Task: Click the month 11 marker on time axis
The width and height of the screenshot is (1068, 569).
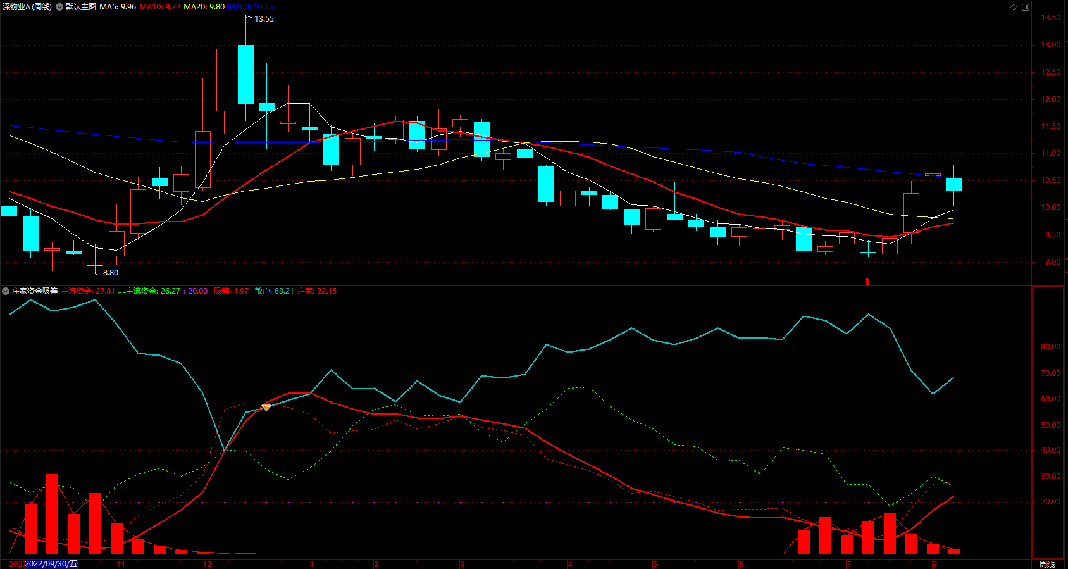Action: [x=121, y=564]
